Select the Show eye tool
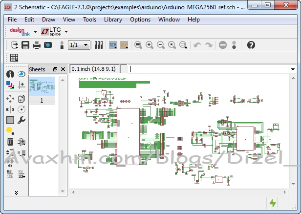Screen dimensions: 301x214 click(x=21, y=74)
